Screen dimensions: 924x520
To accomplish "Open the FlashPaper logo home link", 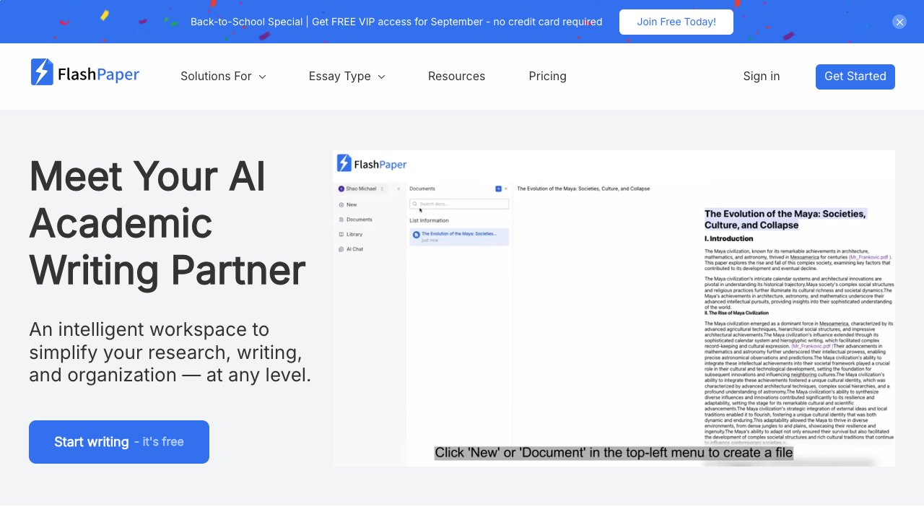I will (85, 73).
